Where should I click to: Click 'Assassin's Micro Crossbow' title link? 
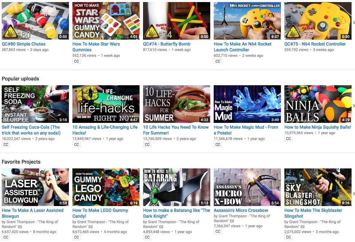241,211
